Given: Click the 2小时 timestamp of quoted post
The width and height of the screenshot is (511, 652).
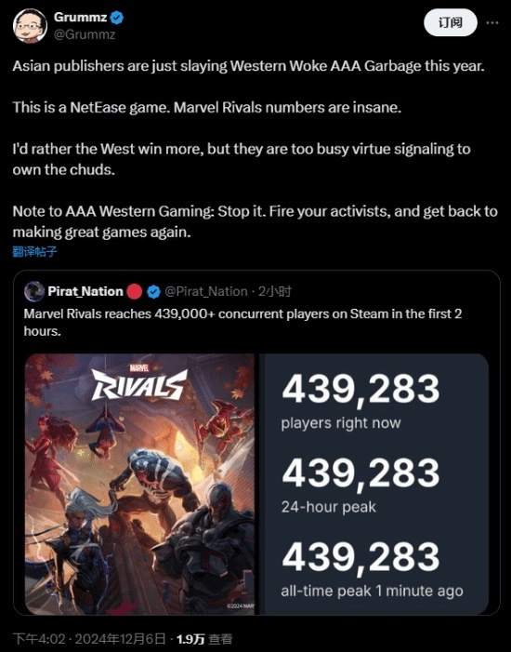Looking at the screenshot, I should pyautogui.click(x=275, y=291).
